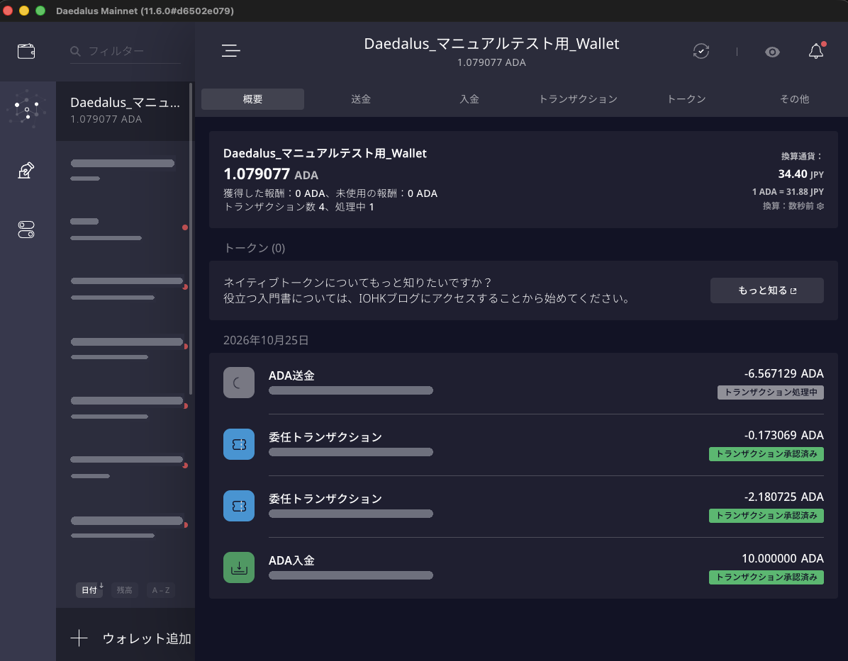This screenshot has width=848, height=661.
Task: Expand the -2.180725 ADA 委任トランザクション row
Action: 523,507
